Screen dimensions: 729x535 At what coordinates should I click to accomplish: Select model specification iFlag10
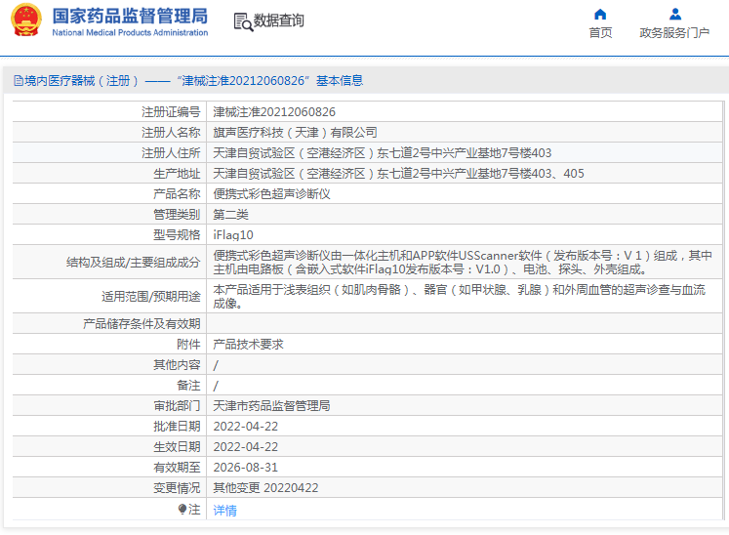point(233,235)
